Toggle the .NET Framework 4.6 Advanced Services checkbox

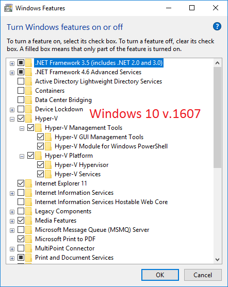[21, 72]
